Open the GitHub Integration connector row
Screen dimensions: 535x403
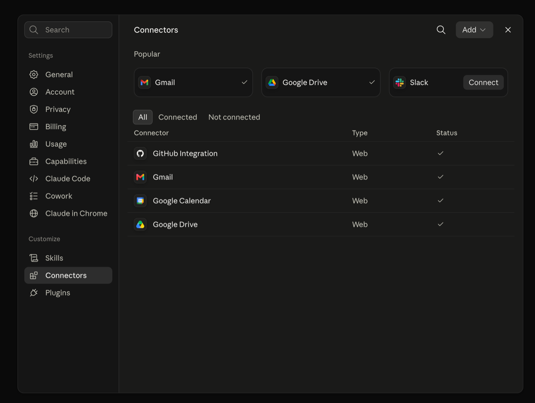(321, 154)
